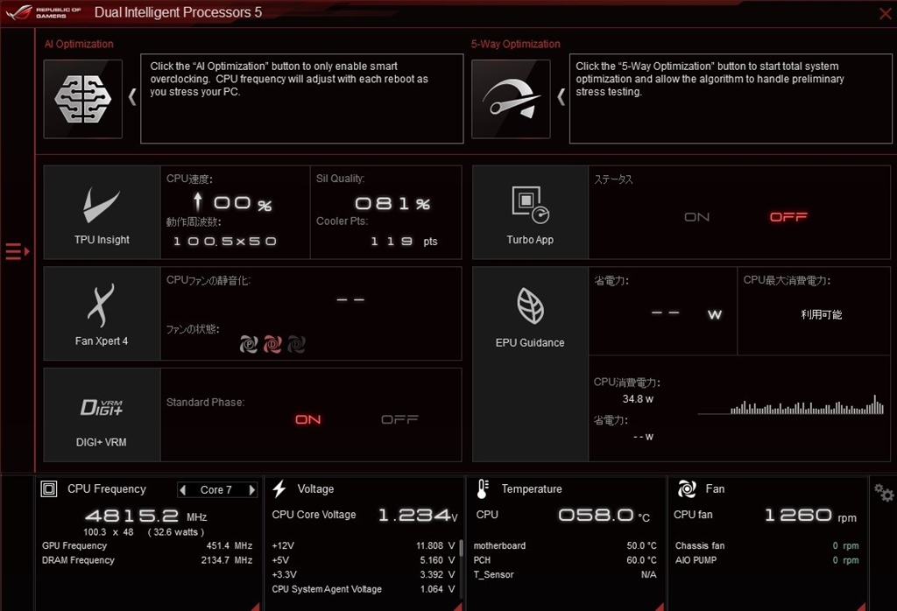
Task: Click CPU System Agent Voltage row
Action: click(x=364, y=589)
